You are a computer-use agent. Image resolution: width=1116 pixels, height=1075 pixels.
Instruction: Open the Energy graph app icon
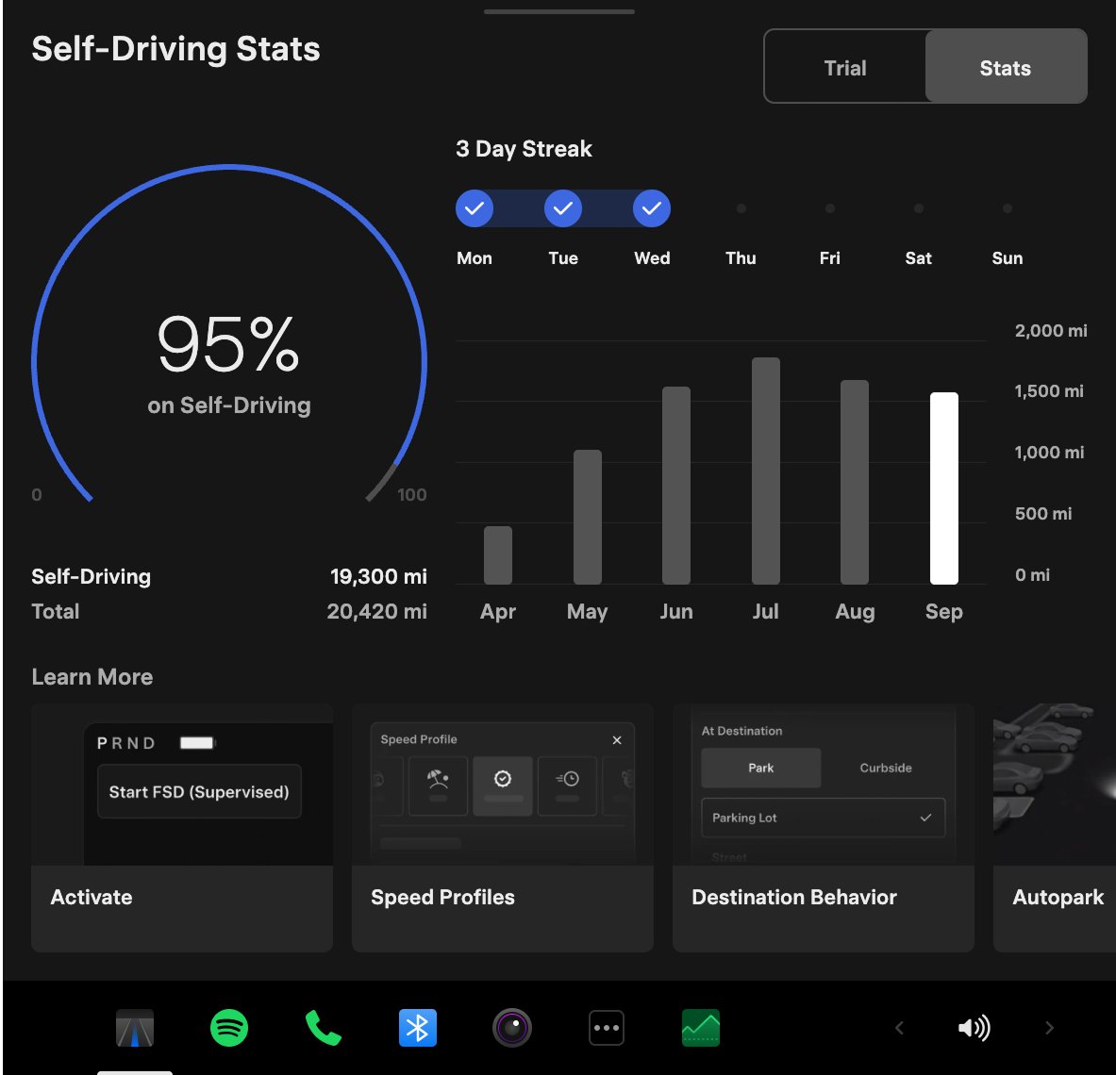point(700,1028)
